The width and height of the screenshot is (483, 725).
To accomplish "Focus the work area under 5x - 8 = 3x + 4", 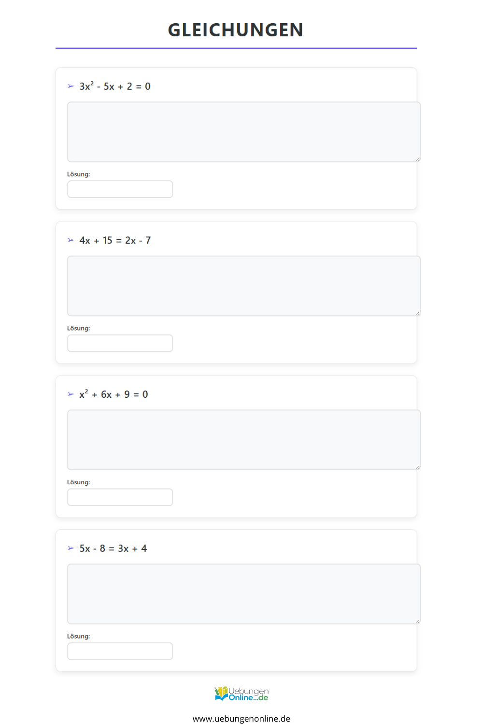I will pos(244,594).
